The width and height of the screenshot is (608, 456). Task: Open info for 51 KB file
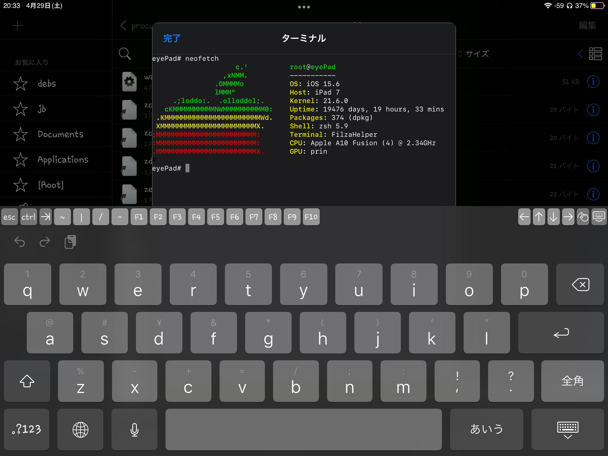[x=593, y=82]
